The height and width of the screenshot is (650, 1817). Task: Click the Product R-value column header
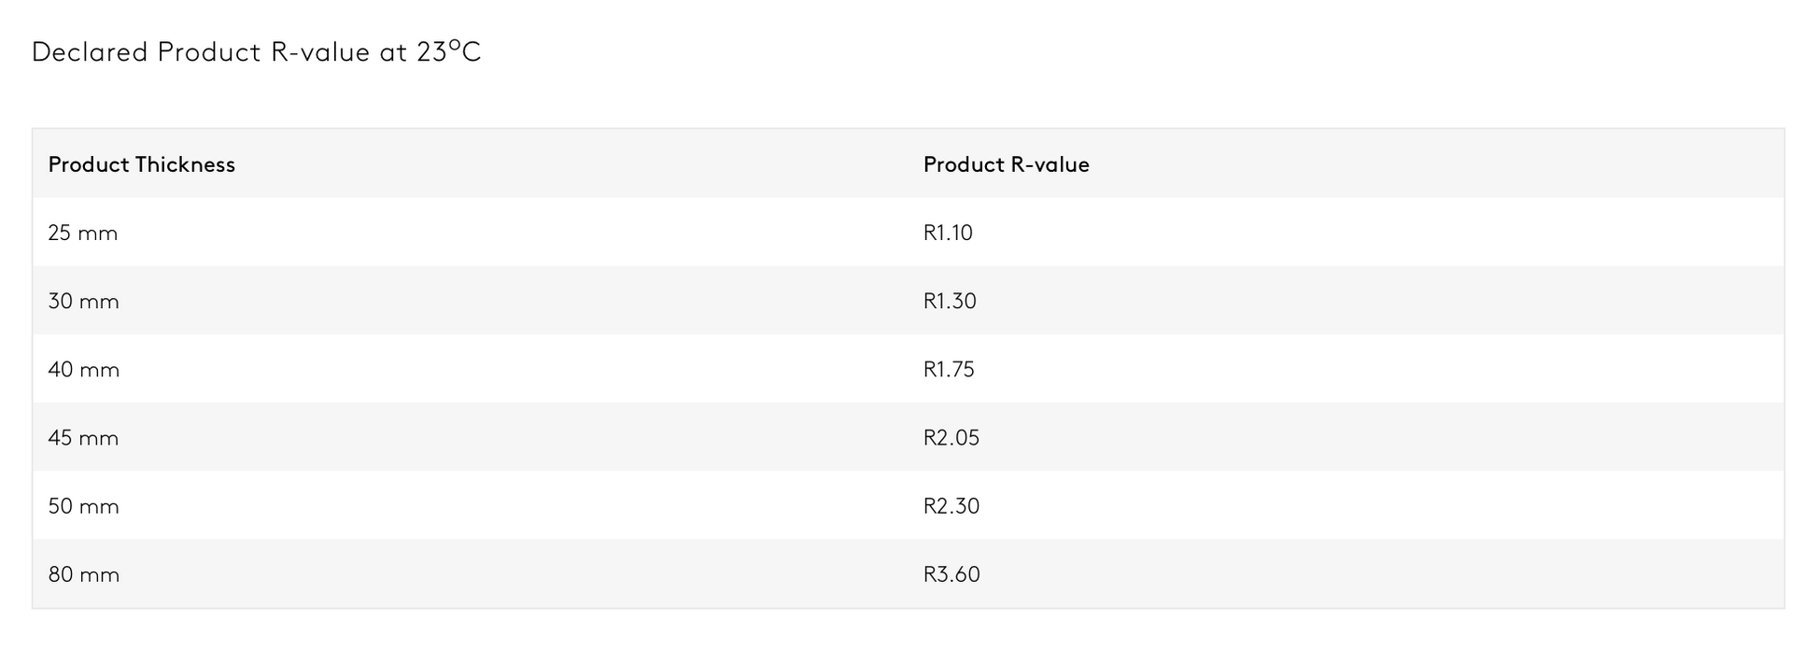1006,164
